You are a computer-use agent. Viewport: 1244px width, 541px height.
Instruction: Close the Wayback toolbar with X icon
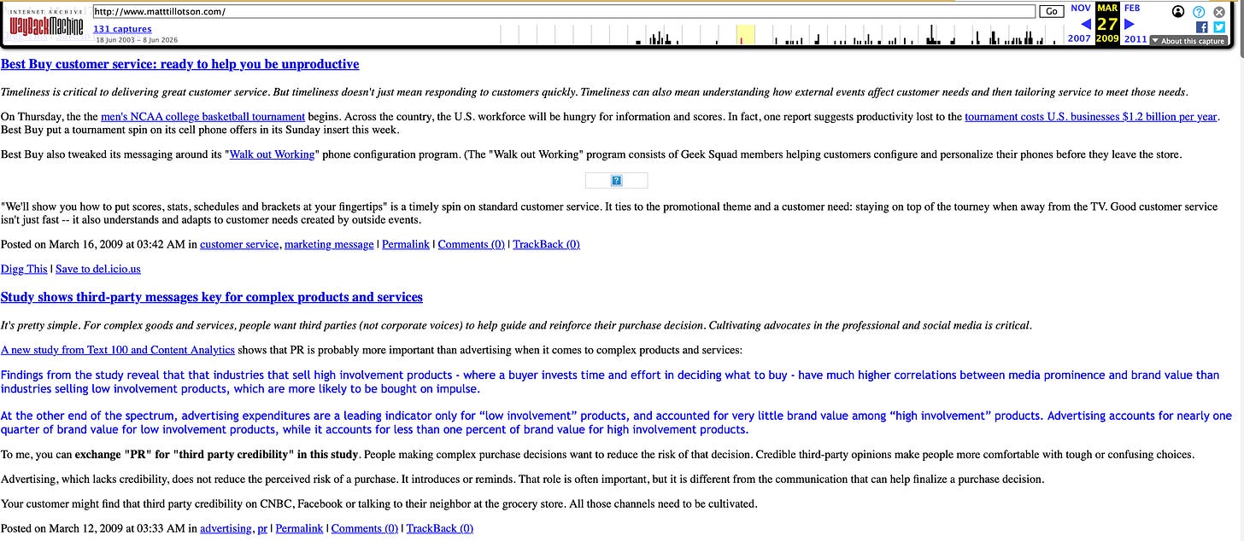(x=1219, y=12)
